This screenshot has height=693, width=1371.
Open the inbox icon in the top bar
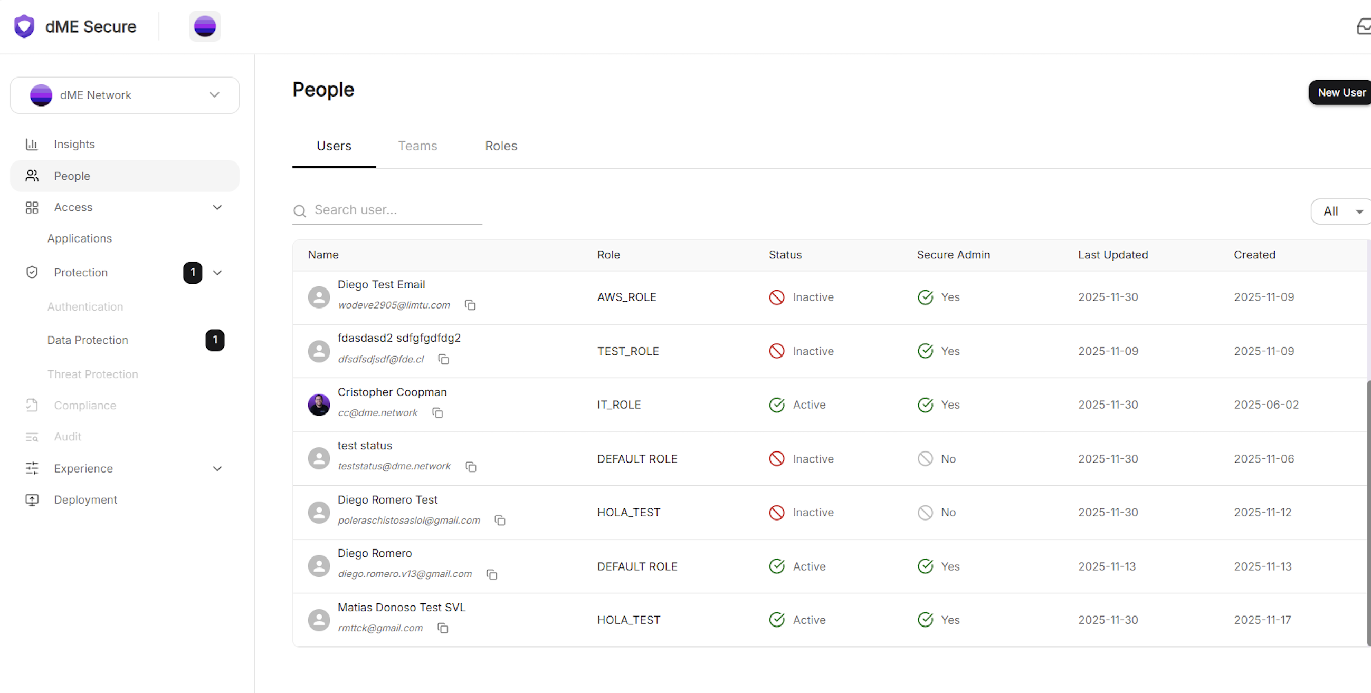[x=1363, y=26]
